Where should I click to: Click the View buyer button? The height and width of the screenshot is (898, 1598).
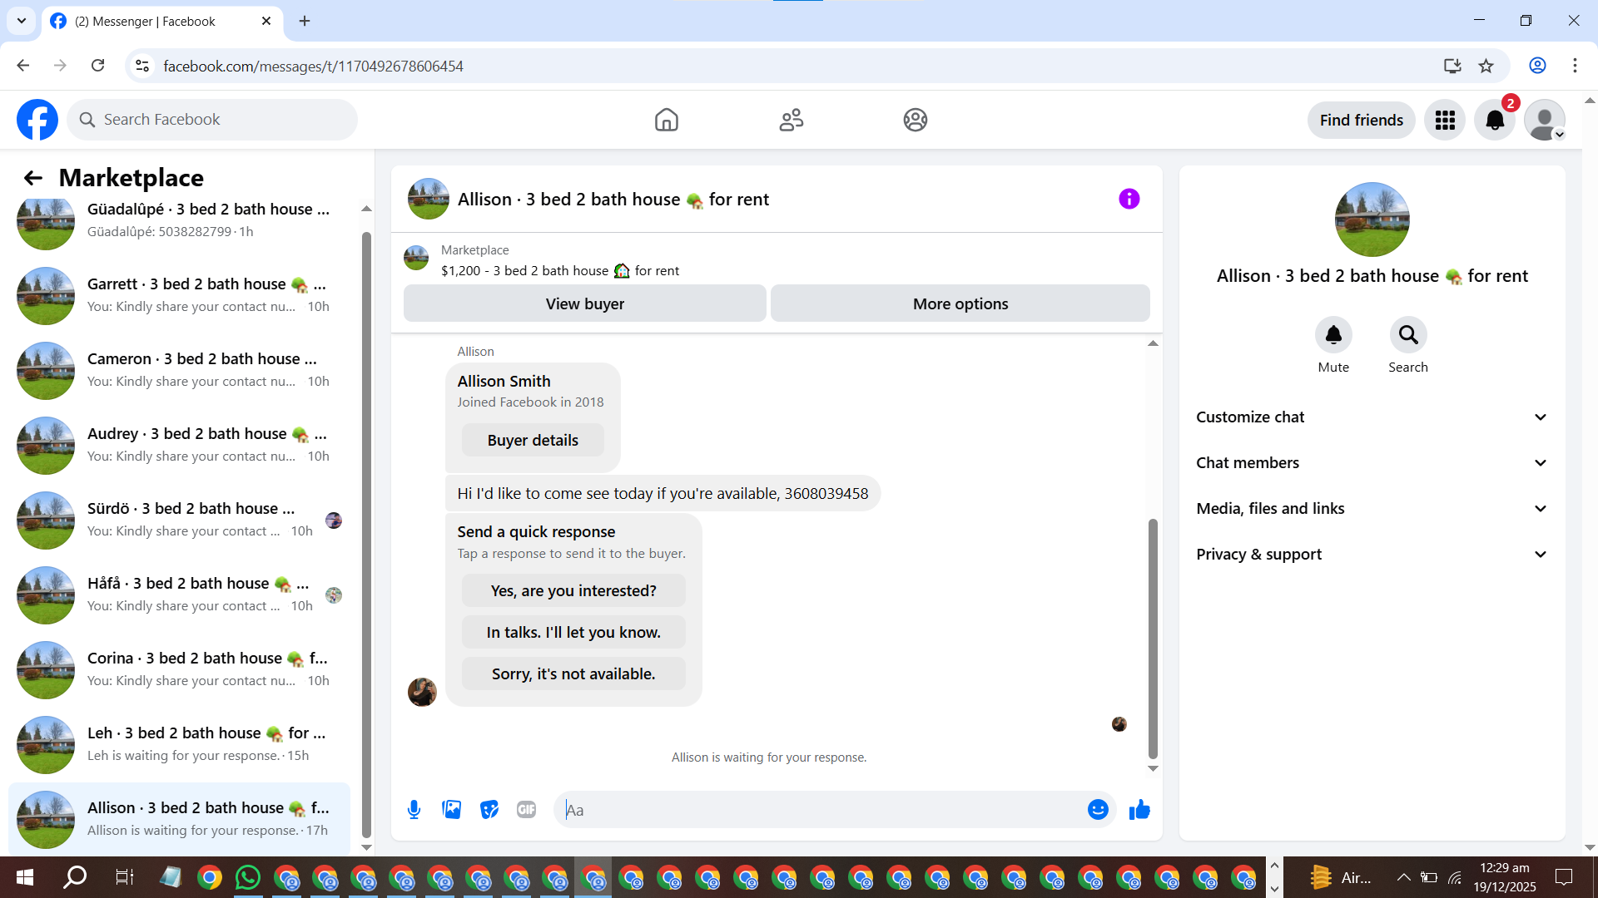[584, 303]
